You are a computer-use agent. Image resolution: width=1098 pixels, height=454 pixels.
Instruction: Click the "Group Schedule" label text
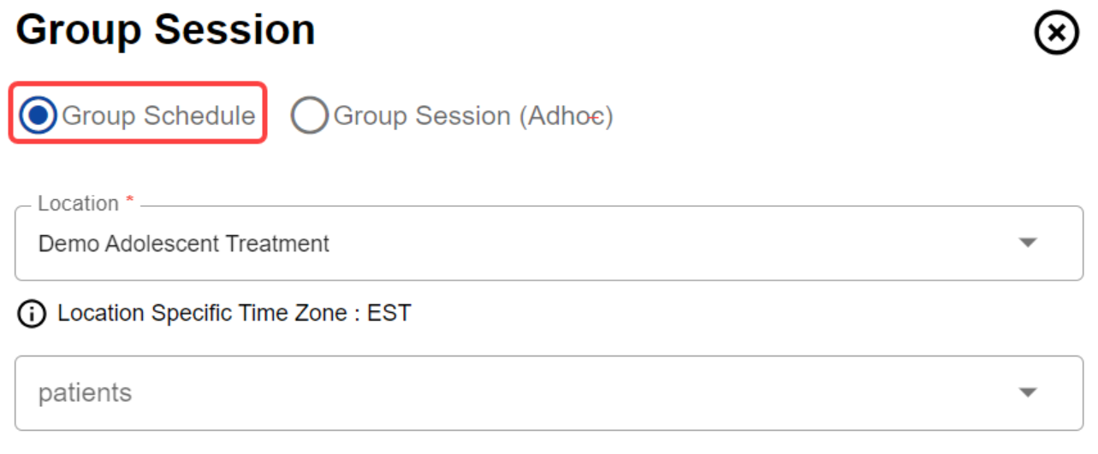[158, 115]
